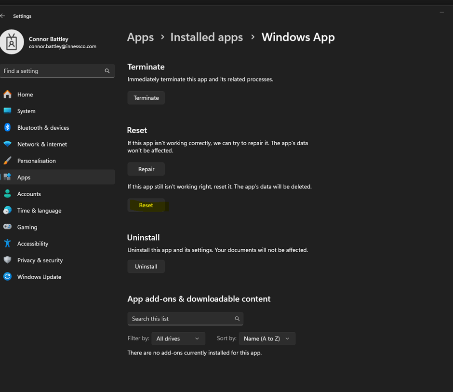
Task: Focus the Find a setting search box
Action: tap(52, 71)
